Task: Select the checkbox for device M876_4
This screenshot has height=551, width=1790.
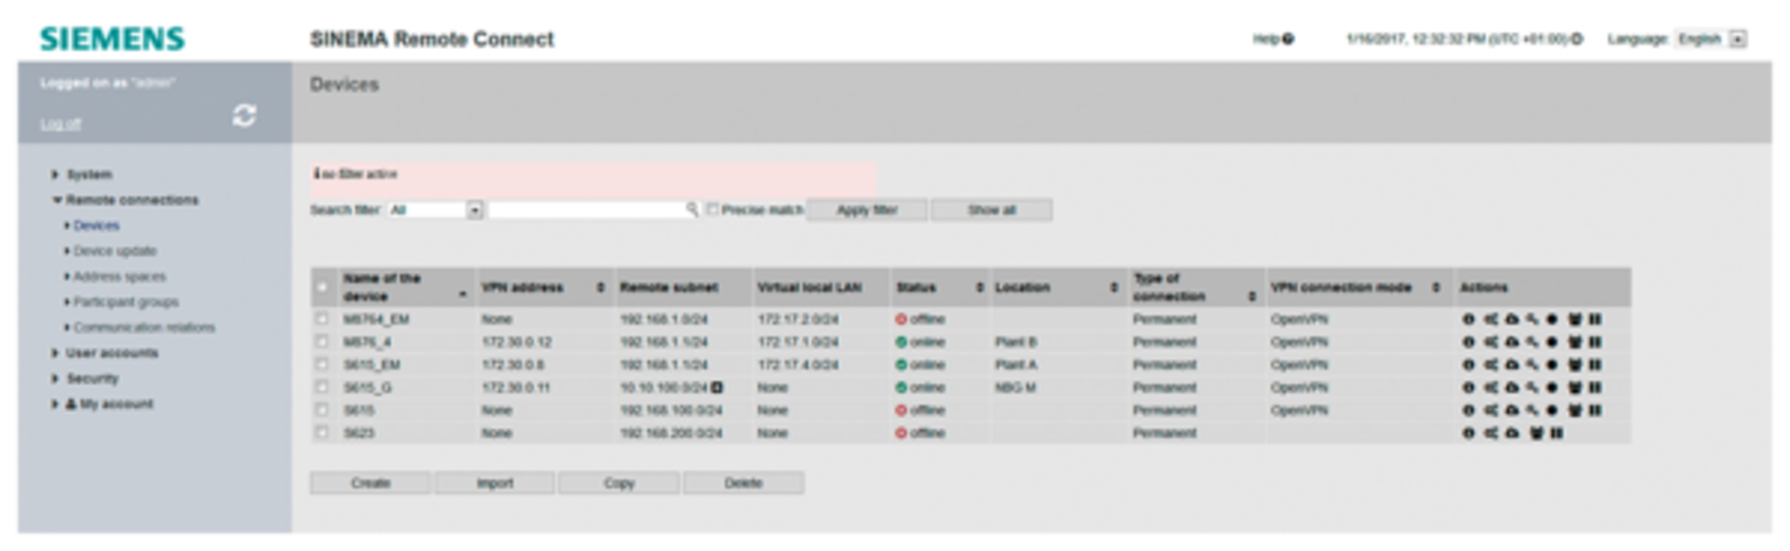Action: [321, 342]
